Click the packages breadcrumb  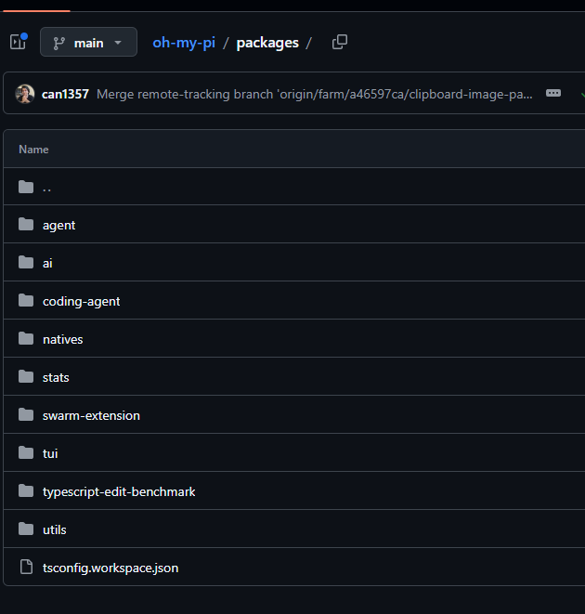267,43
